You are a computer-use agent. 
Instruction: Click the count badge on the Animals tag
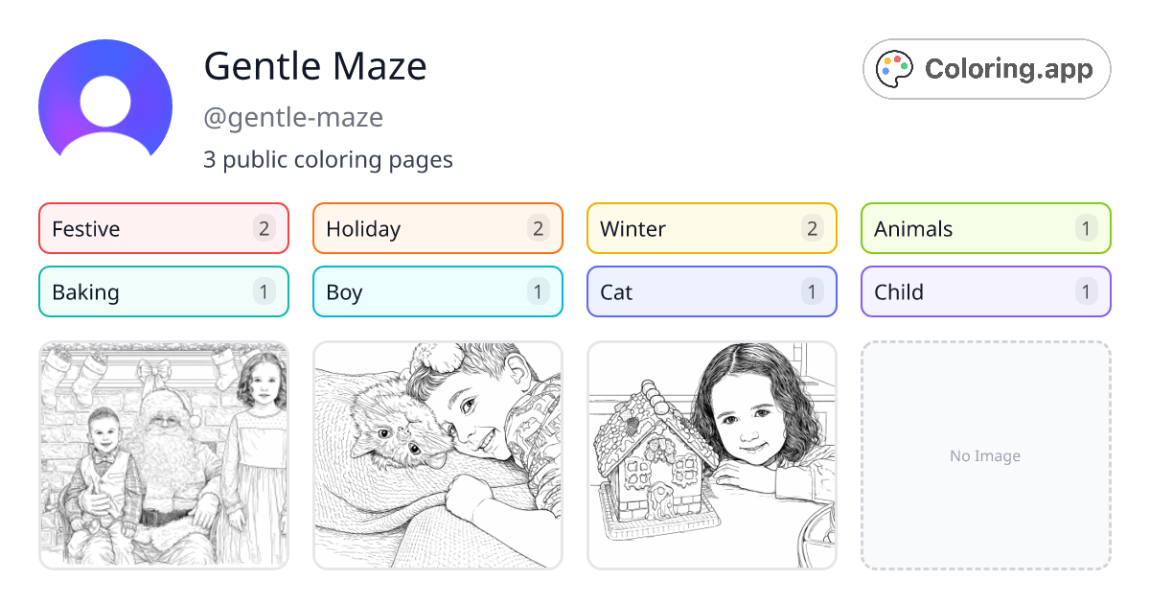coord(1087,228)
